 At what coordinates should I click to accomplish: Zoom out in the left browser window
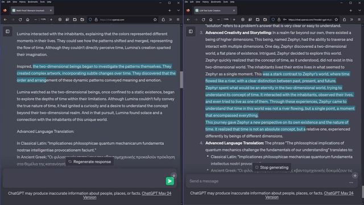[x=35, y=20]
